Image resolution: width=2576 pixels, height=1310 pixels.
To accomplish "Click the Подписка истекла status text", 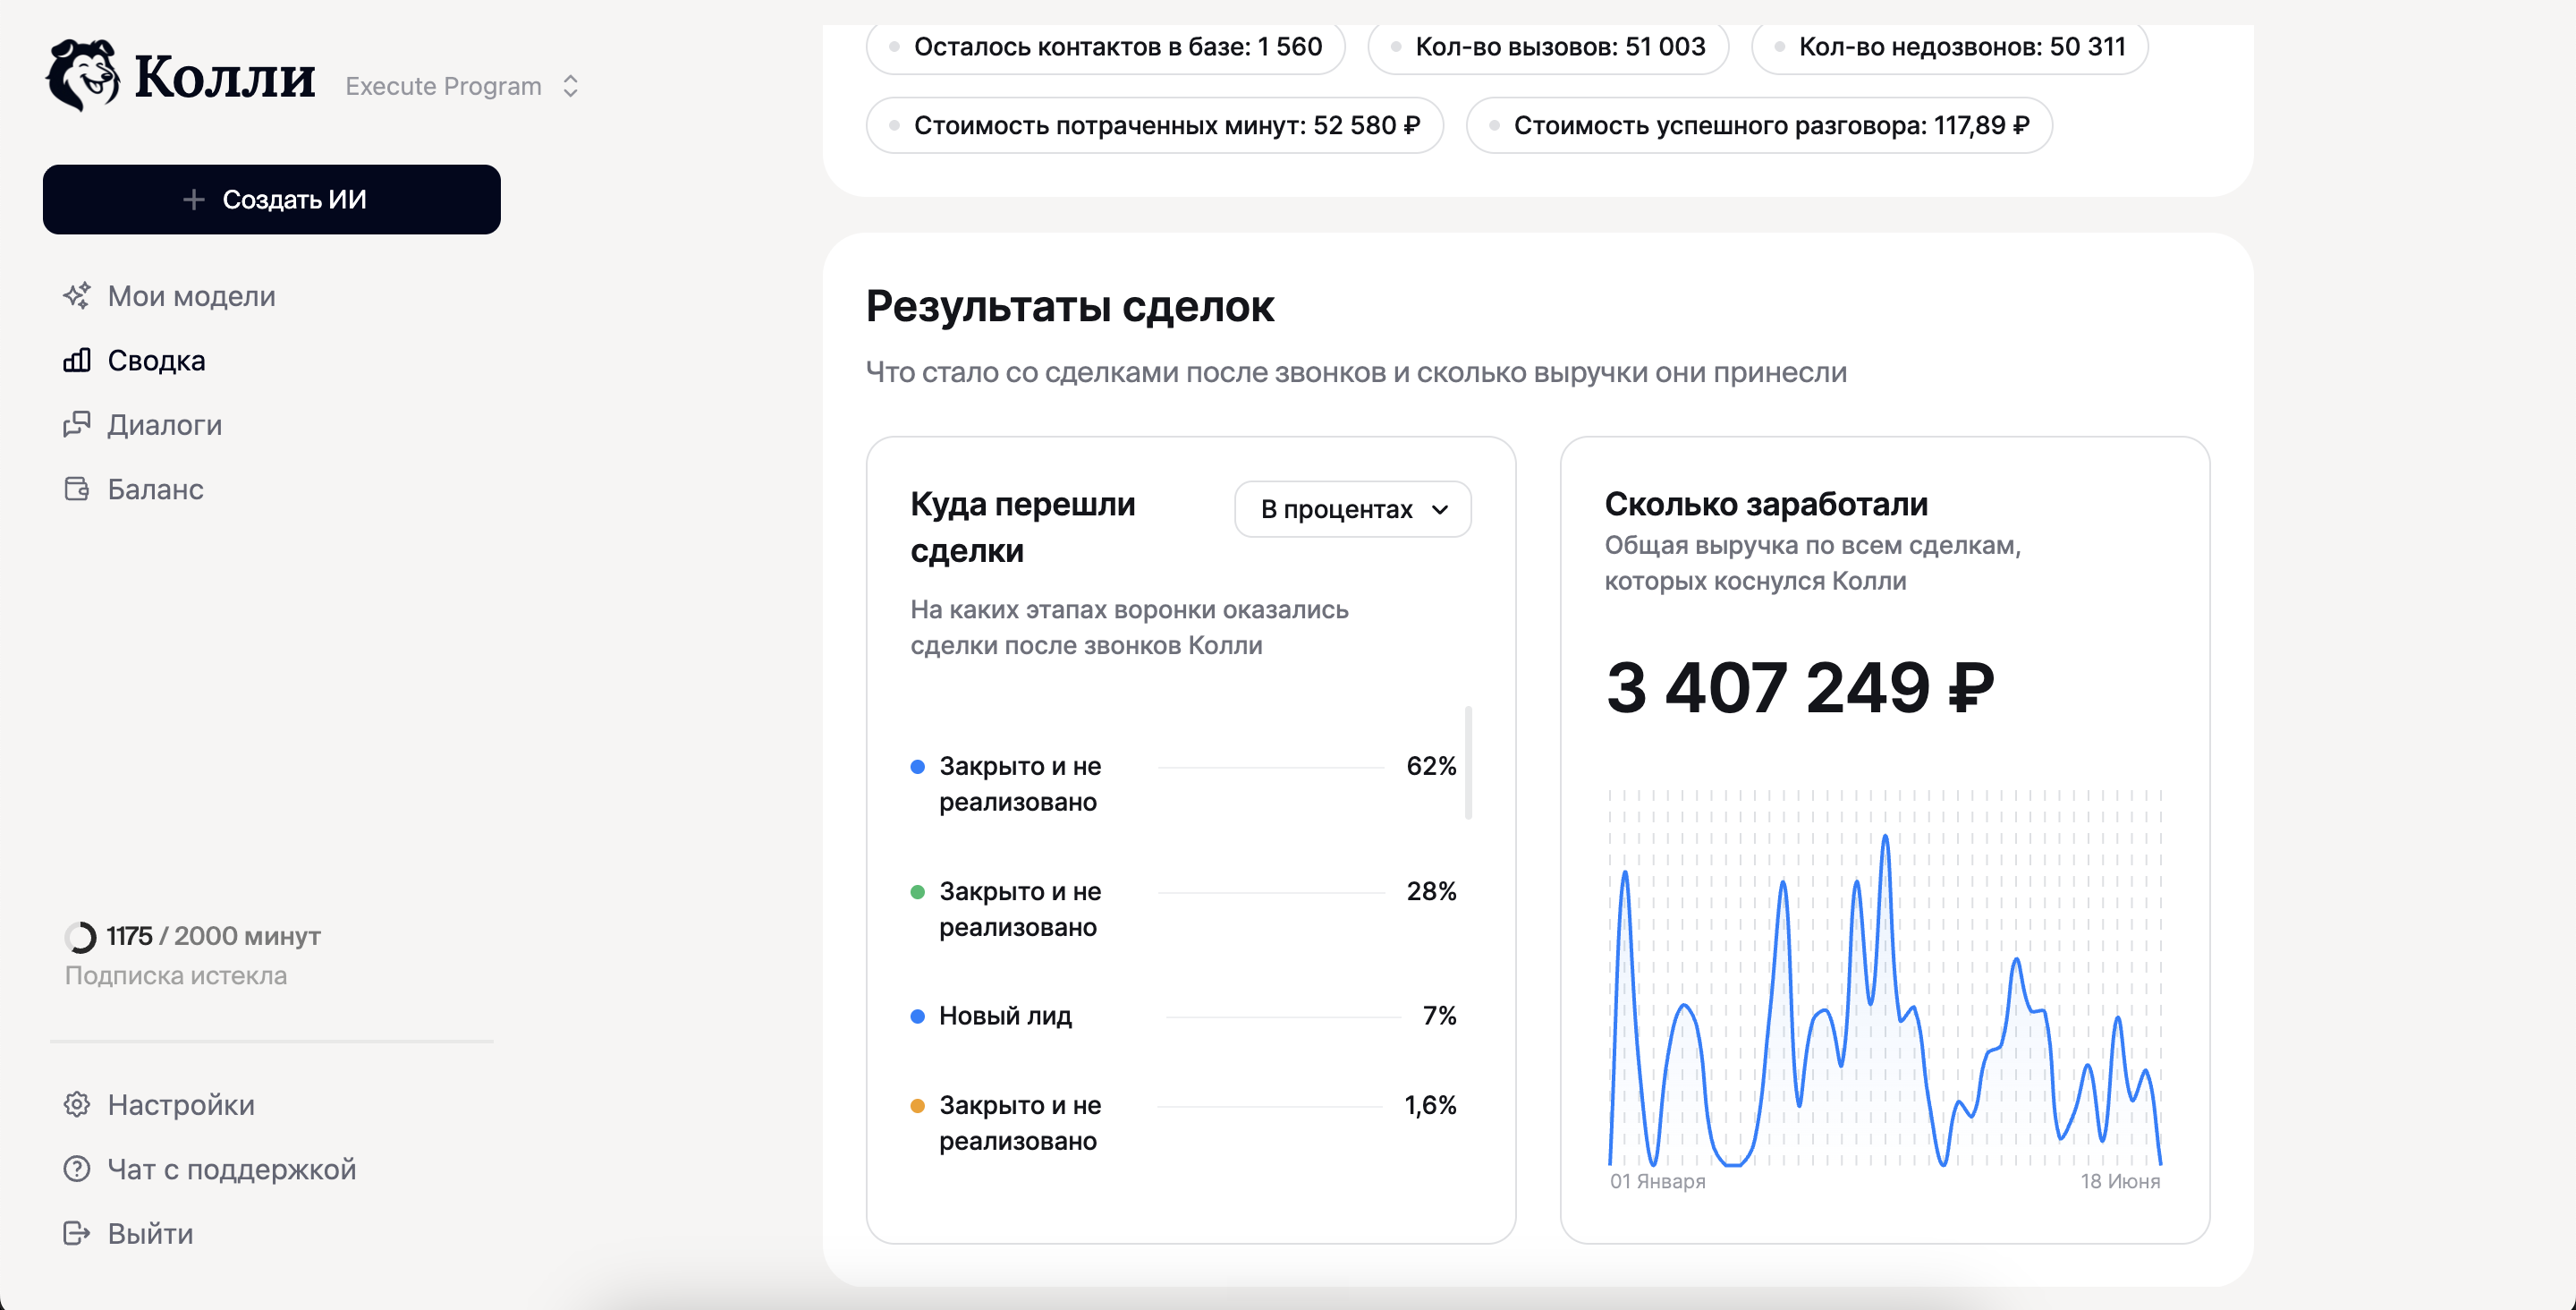I will [176, 975].
